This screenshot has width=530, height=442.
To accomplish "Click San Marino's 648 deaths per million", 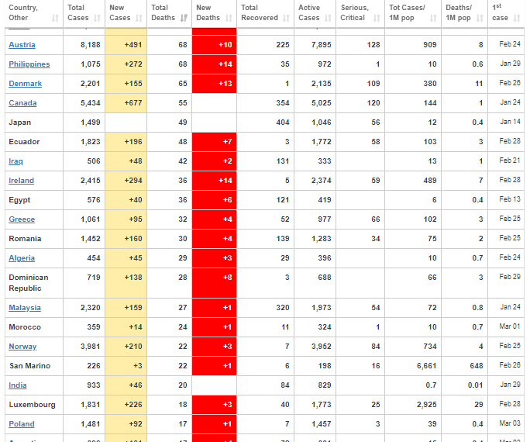I will coord(465,365).
